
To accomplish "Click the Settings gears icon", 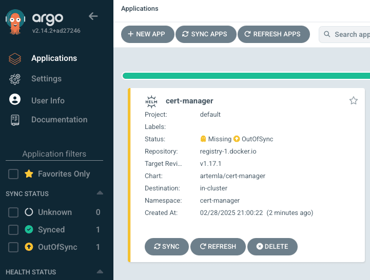I will click(15, 79).
